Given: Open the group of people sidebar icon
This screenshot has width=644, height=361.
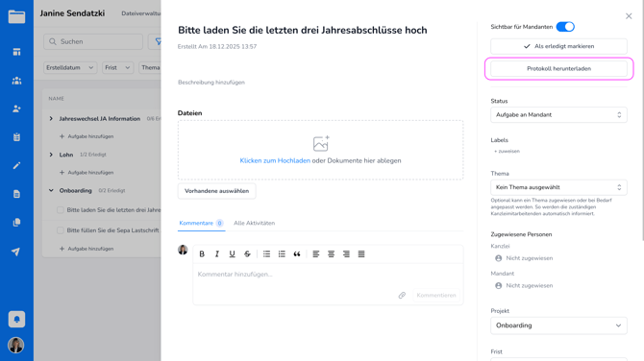Looking at the screenshot, I should tap(16, 81).
